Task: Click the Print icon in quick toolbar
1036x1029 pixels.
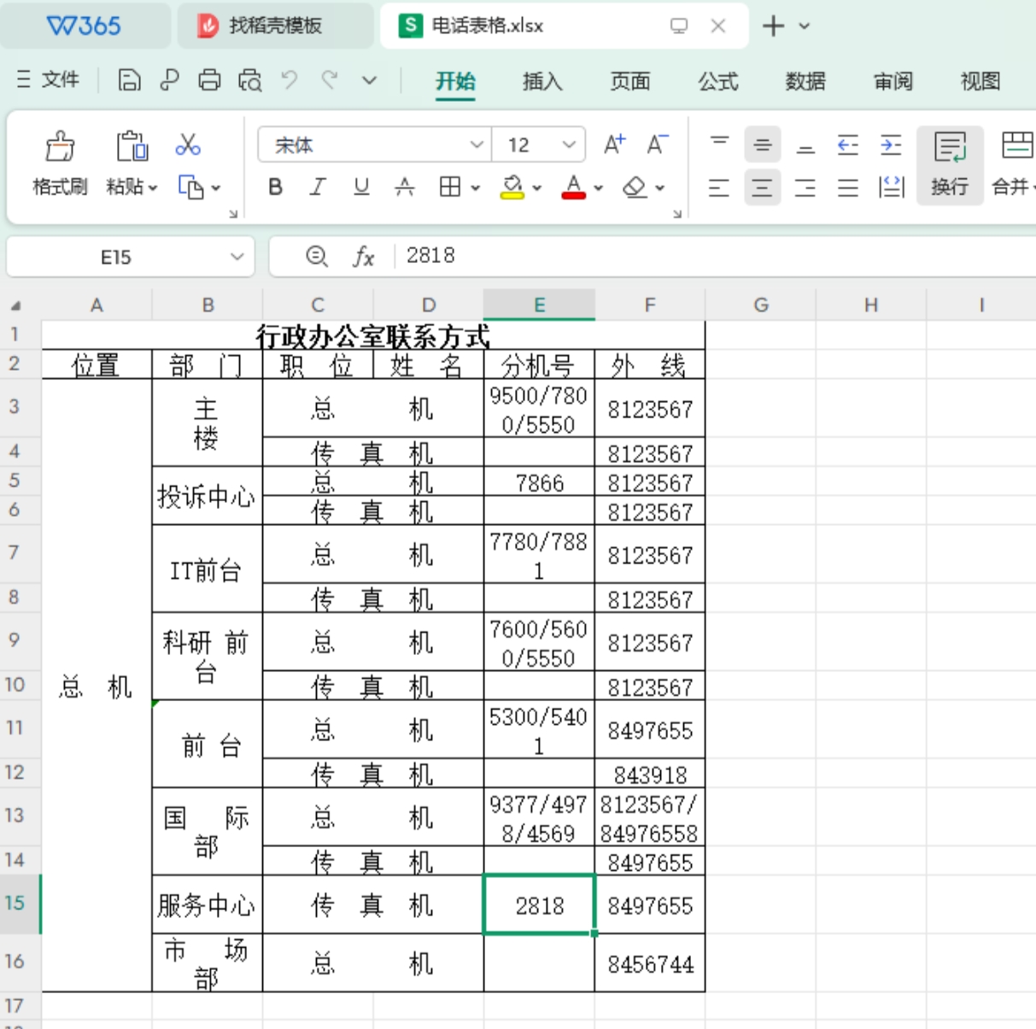Action: (209, 80)
